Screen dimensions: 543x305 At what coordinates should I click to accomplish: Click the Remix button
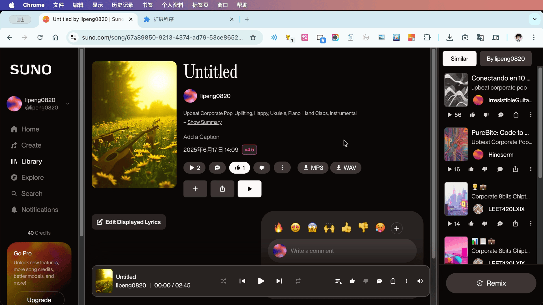tap(491, 283)
